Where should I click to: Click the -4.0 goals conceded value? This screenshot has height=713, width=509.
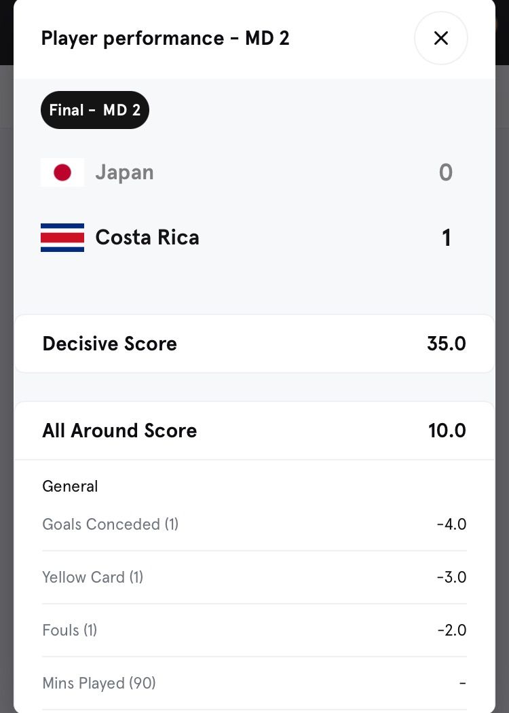pyautogui.click(x=451, y=524)
